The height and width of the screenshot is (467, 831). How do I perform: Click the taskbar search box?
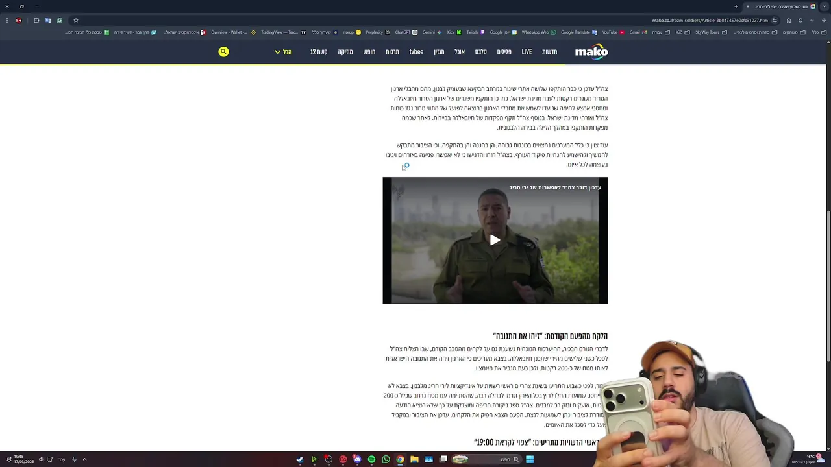tap(487, 459)
